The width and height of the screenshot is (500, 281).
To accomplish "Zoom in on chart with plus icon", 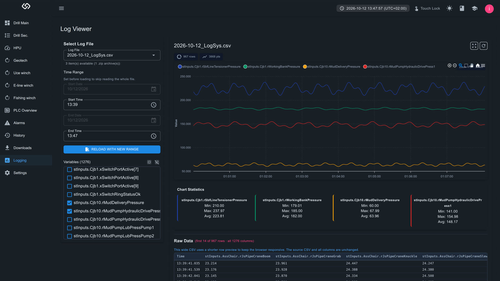I will 449,66.
